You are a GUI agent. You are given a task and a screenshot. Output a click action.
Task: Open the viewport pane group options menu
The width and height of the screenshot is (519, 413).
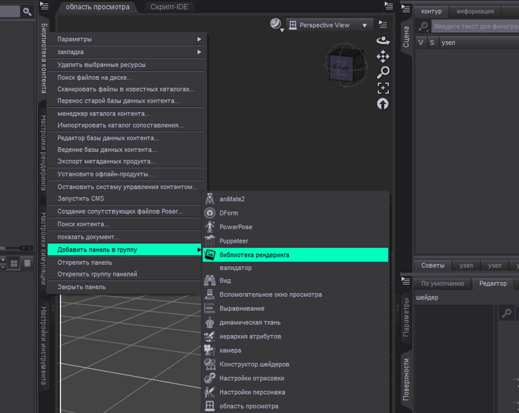coord(389,6)
